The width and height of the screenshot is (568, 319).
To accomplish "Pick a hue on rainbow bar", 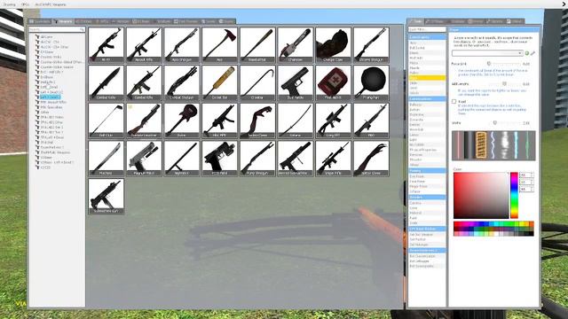I will (514, 195).
